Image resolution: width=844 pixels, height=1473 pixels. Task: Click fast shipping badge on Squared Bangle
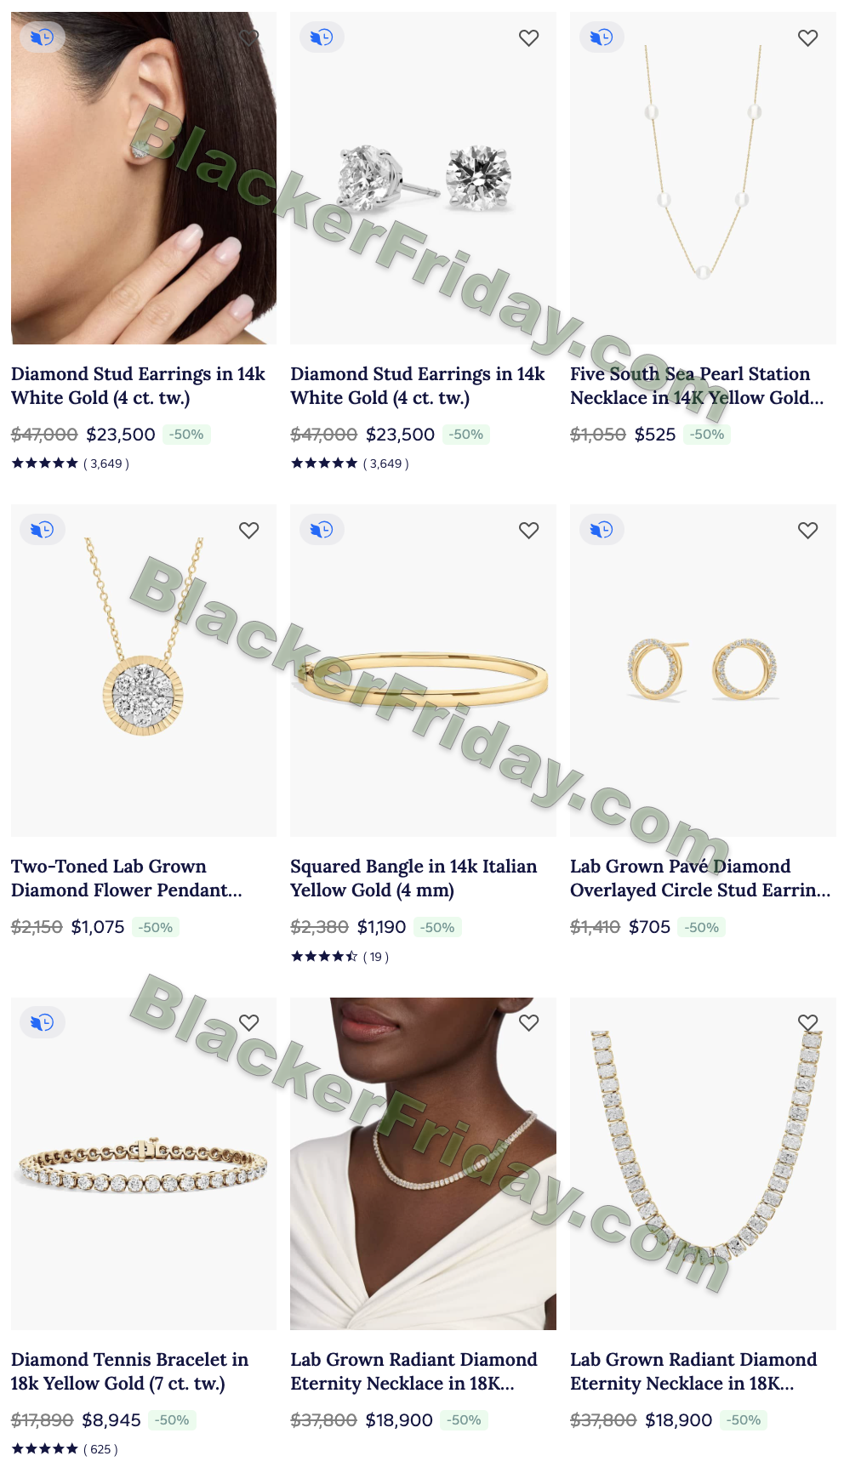click(322, 530)
